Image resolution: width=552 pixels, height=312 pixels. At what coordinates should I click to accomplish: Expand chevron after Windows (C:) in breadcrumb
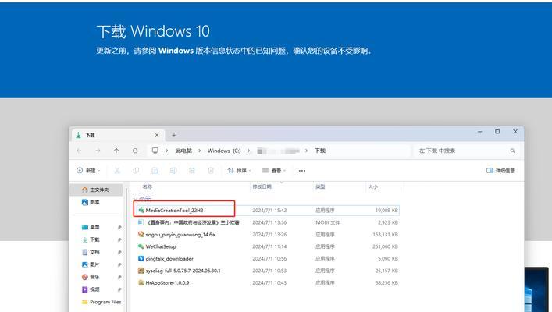coord(248,151)
